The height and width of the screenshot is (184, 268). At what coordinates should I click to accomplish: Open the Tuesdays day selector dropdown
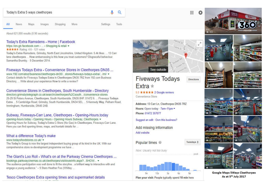192,142
